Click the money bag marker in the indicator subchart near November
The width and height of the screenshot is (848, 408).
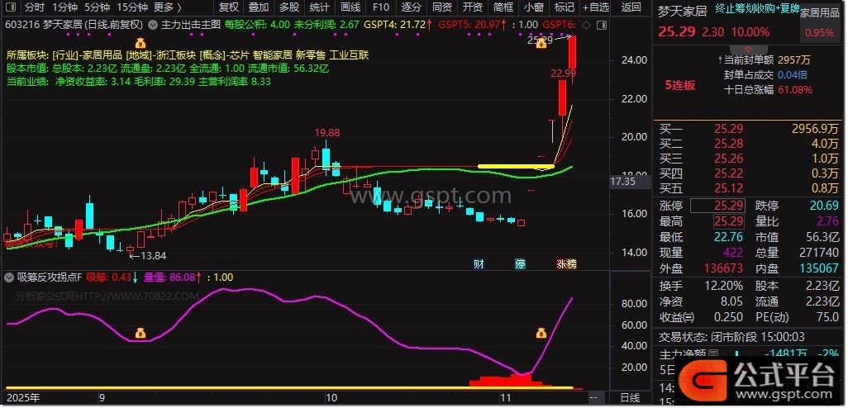(541, 334)
